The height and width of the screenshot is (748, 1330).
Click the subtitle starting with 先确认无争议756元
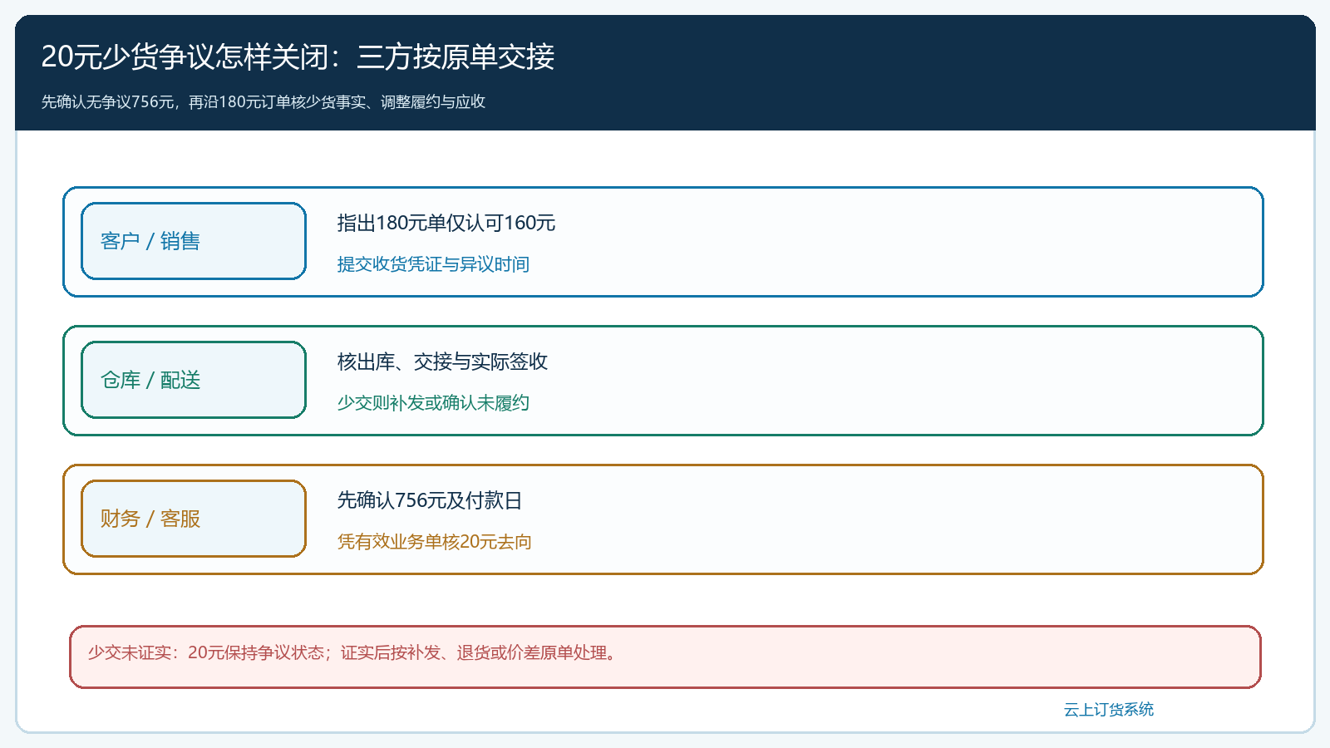[264, 101]
